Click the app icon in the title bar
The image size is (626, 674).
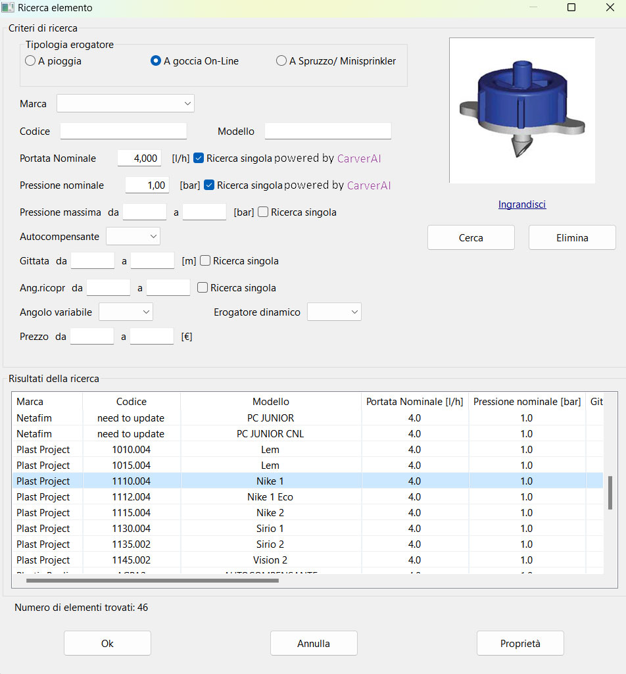tap(8, 8)
